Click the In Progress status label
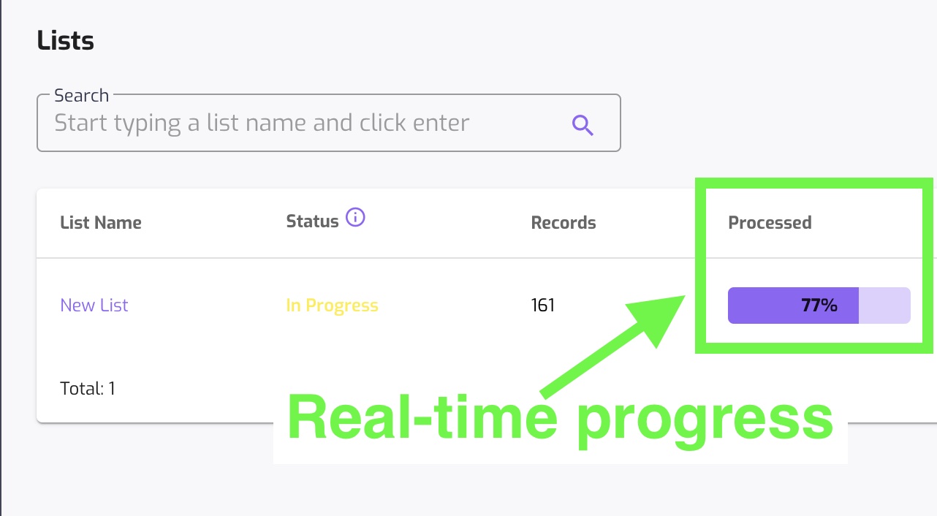 [x=333, y=305]
